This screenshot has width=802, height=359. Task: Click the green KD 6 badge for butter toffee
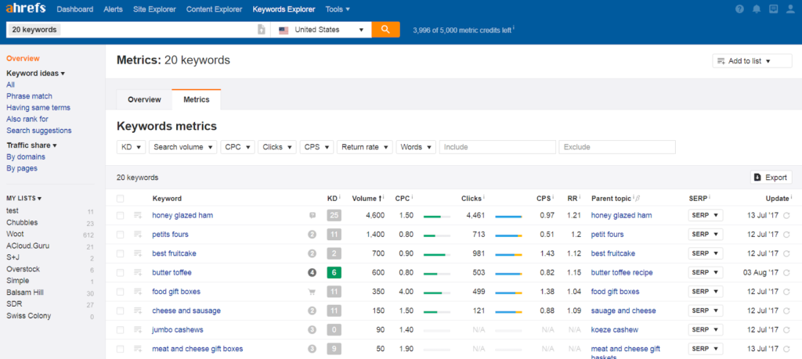[x=334, y=273]
